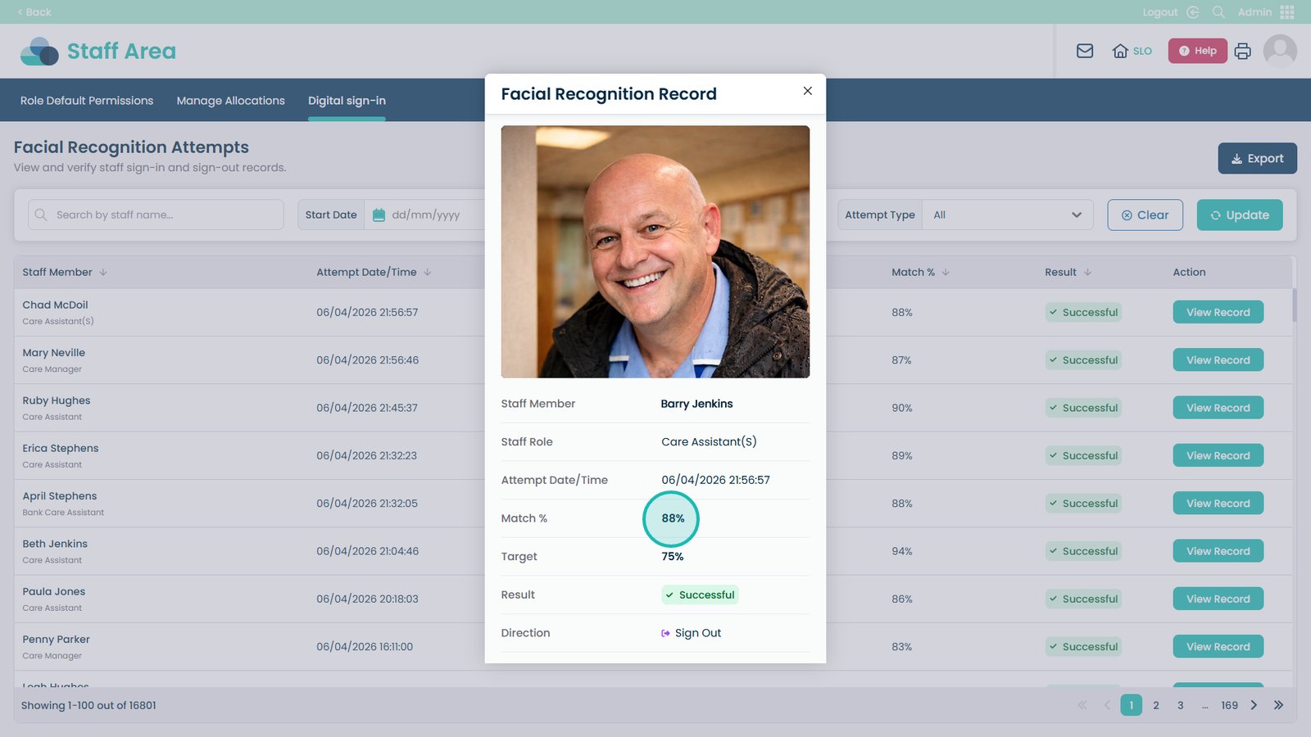Open the Admin apps grid icon
Screen dimensions: 1311x737
(1286, 12)
